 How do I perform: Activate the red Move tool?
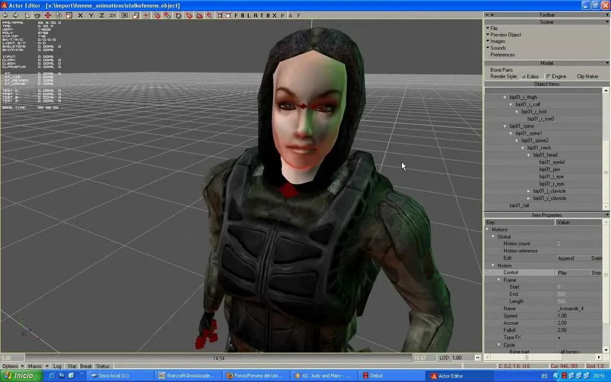48,15
